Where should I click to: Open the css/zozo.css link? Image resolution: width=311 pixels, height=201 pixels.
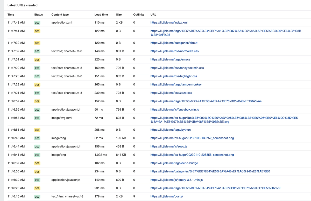[171, 93]
